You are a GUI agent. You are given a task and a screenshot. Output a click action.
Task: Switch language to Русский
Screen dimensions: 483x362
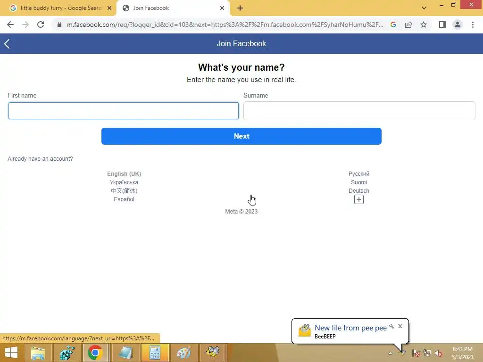359,174
